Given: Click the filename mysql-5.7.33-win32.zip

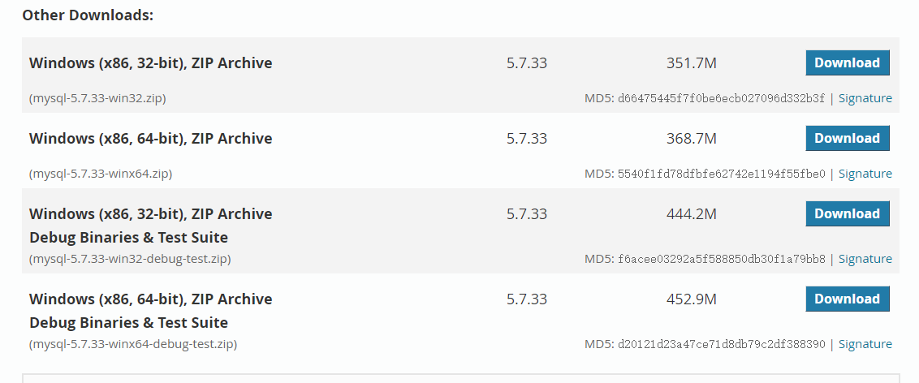Looking at the screenshot, I should 97,98.
